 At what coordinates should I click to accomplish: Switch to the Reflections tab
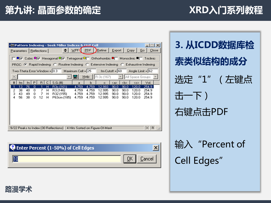coord(39,51)
